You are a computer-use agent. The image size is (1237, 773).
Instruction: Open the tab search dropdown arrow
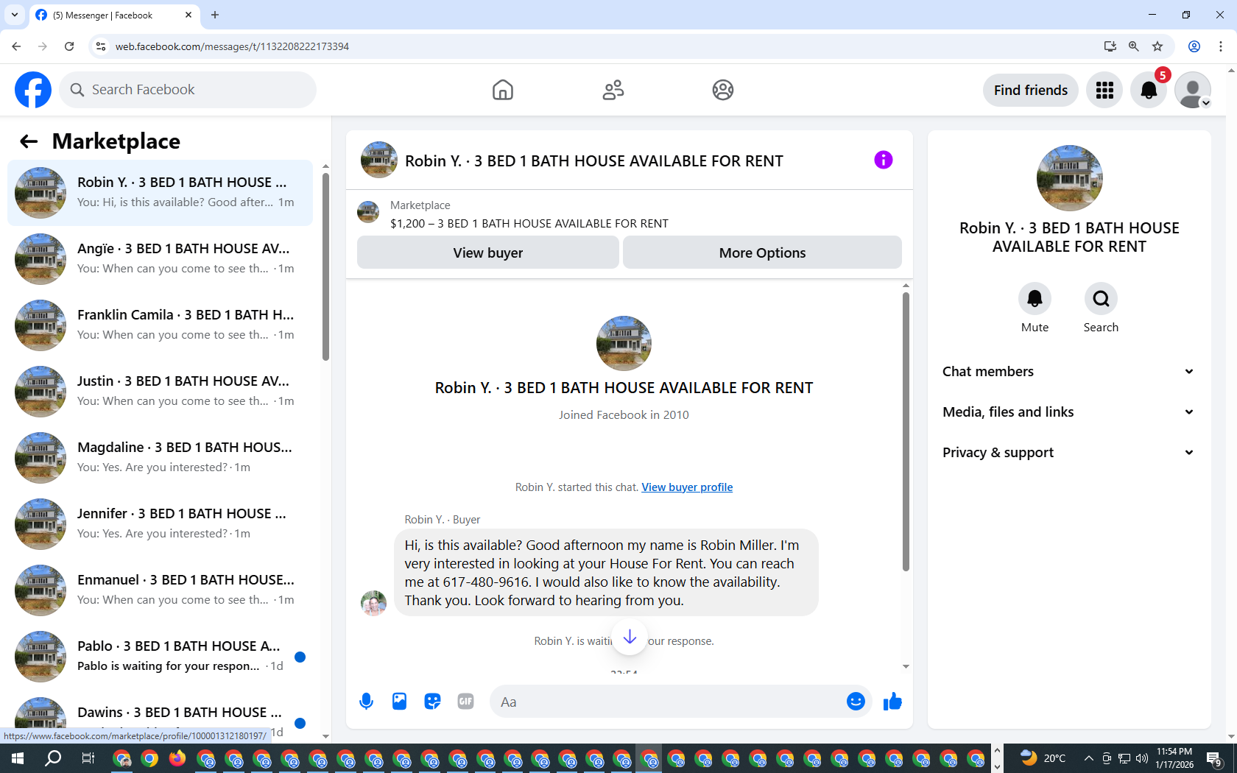point(15,15)
